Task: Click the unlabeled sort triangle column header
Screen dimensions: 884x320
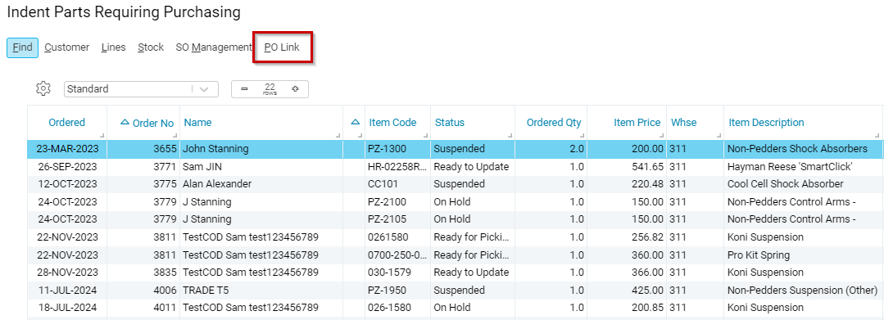Action: pos(356,122)
